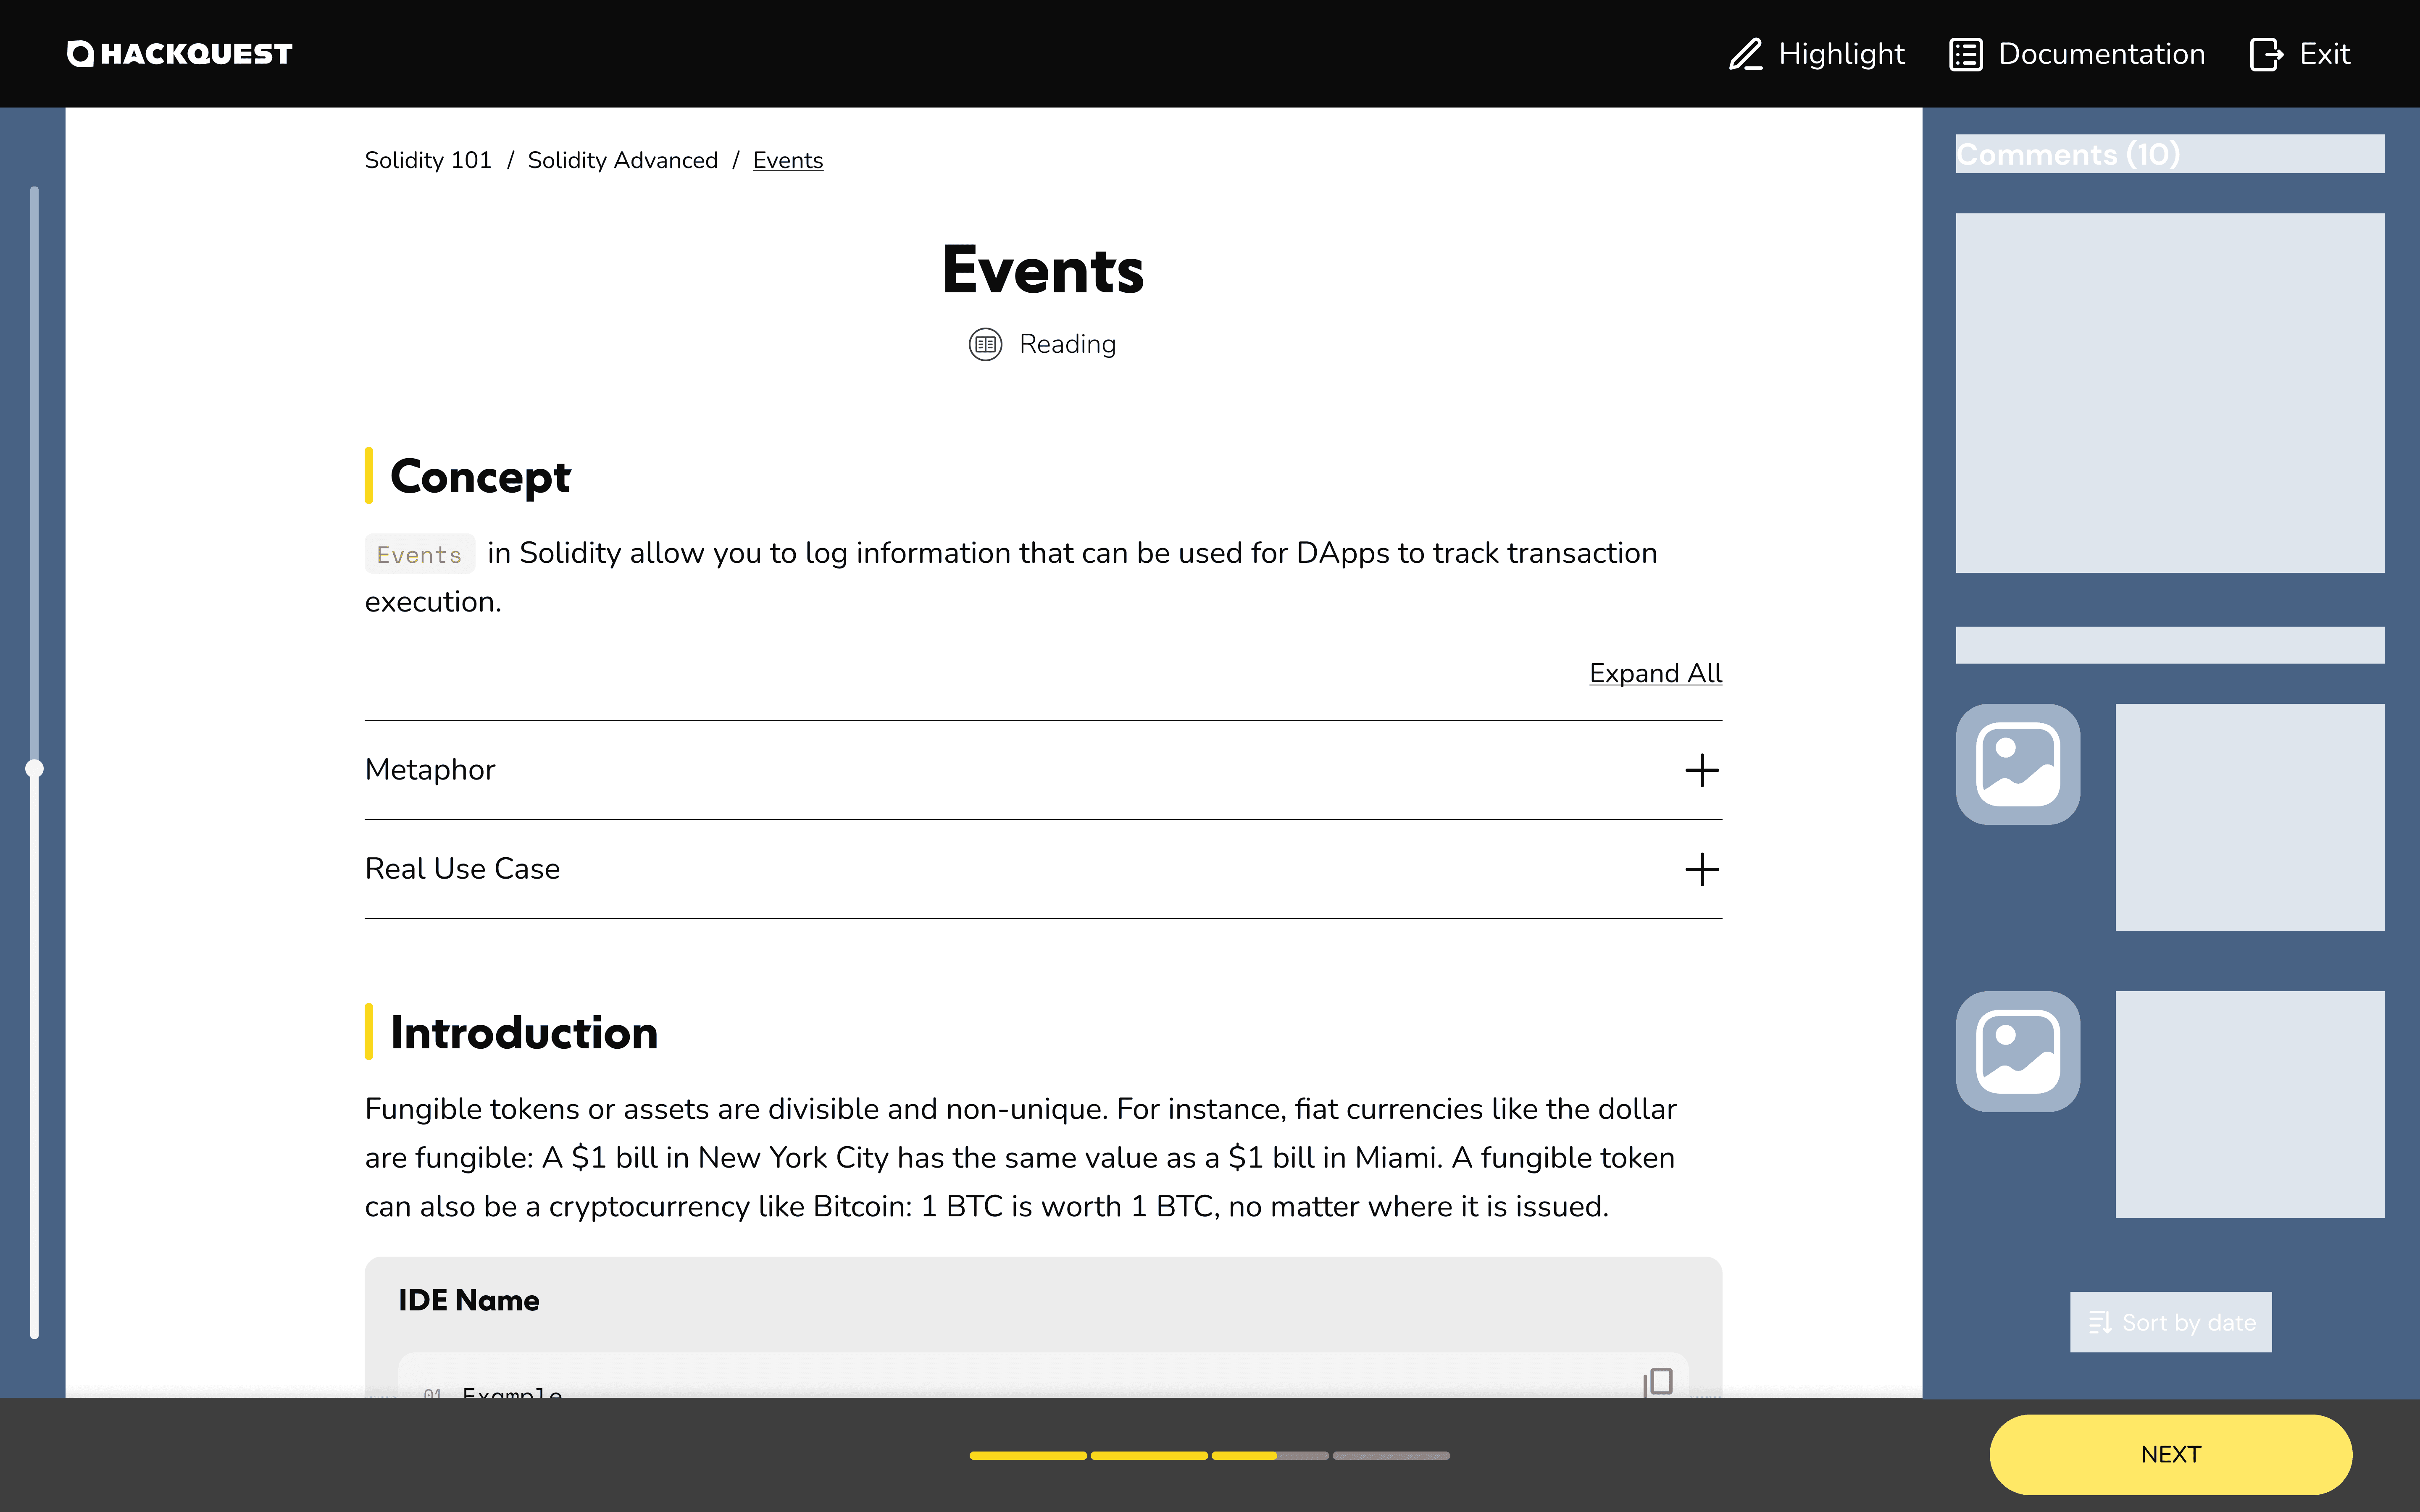Click Sort by date button
This screenshot has width=2420, height=1512.
click(2170, 1322)
